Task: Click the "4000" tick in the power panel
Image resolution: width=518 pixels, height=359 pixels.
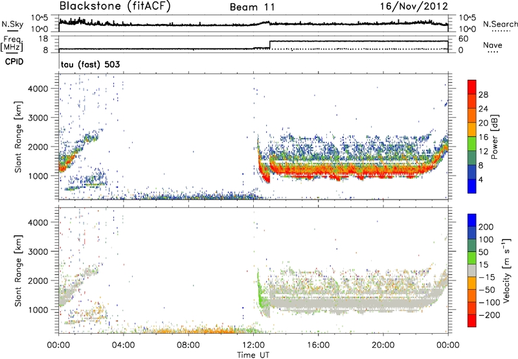Action: point(38,89)
